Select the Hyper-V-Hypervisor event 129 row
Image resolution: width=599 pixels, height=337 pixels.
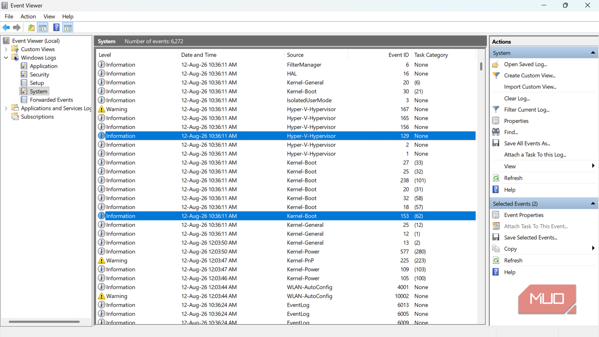(286, 136)
